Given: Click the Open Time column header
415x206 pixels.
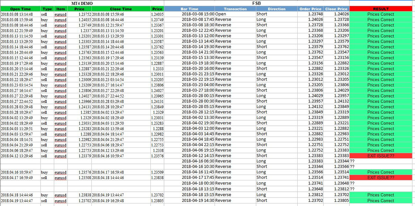Looking at the screenshot, I should [20, 9].
